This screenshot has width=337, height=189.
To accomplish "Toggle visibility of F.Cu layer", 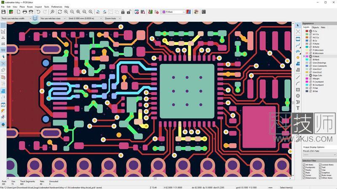I will 310,31.
